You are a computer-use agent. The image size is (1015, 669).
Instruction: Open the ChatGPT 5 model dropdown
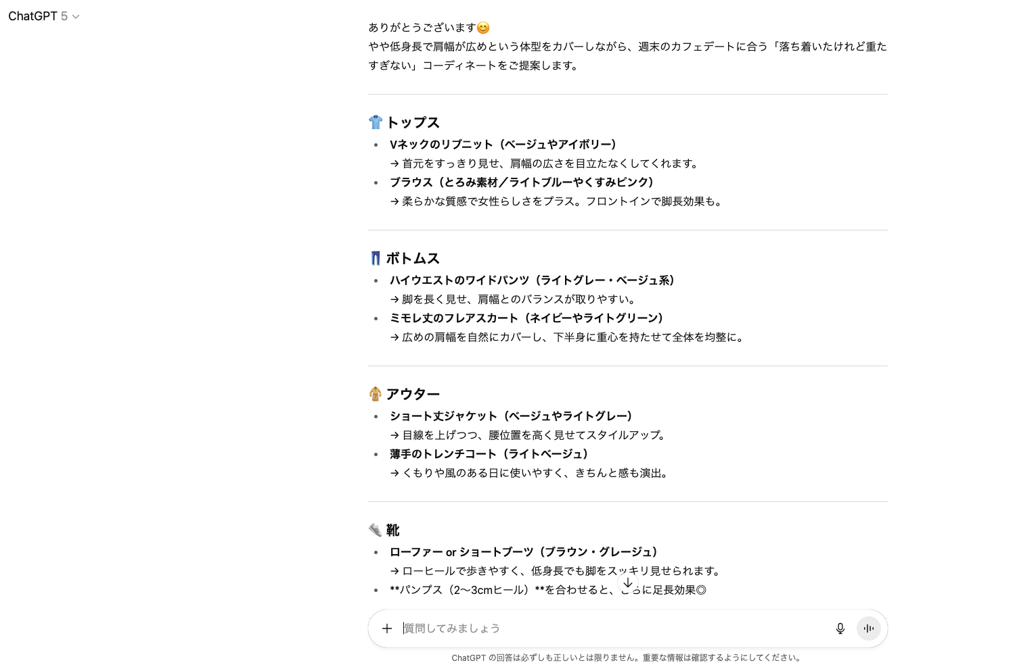(74, 16)
